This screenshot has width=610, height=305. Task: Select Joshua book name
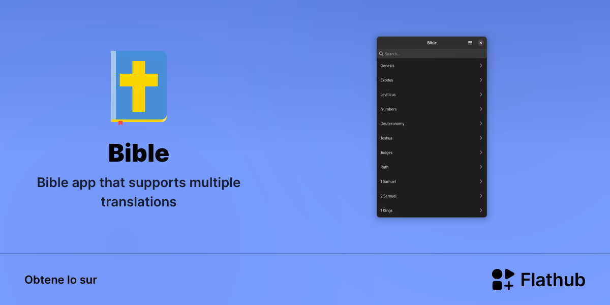coord(386,138)
